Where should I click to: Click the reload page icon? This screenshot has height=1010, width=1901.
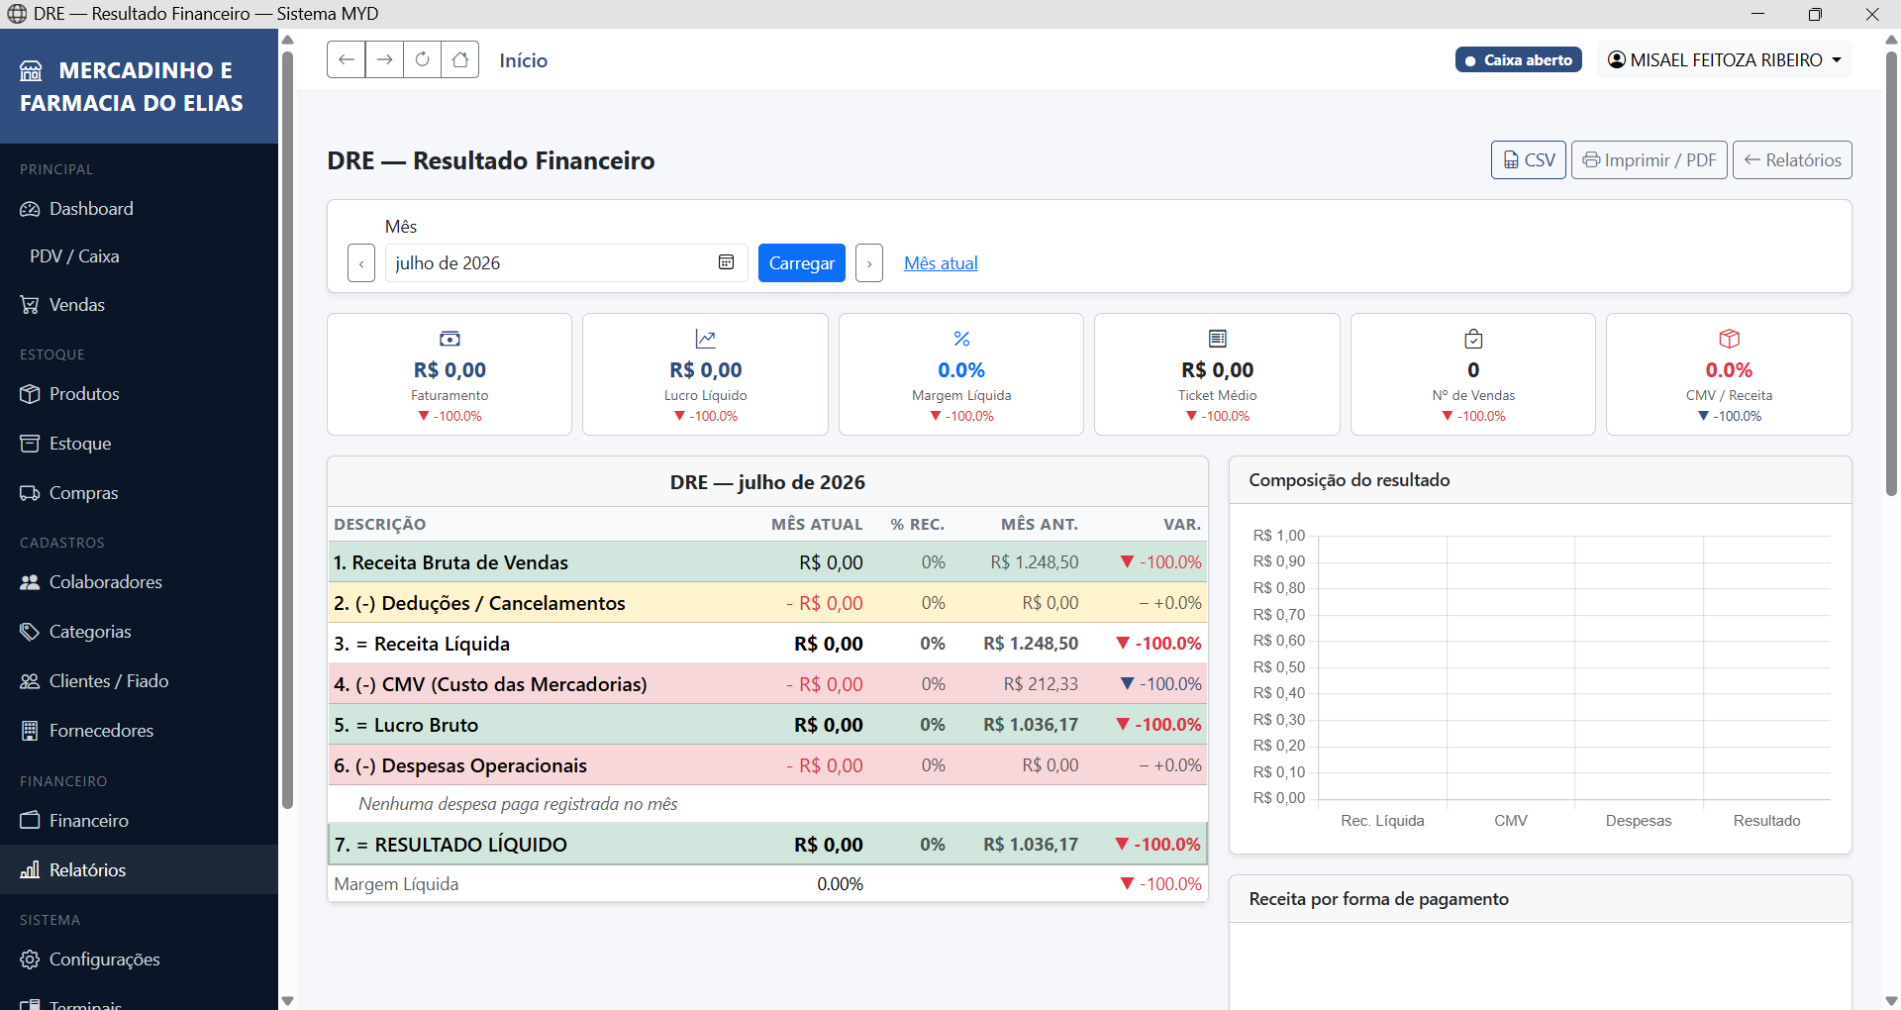click(x=422, y=59)
